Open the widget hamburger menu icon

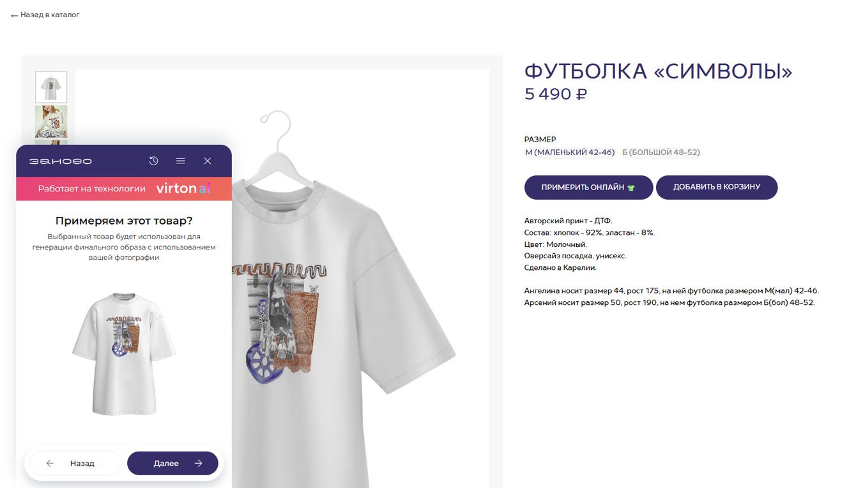click(x=181, y=161)
